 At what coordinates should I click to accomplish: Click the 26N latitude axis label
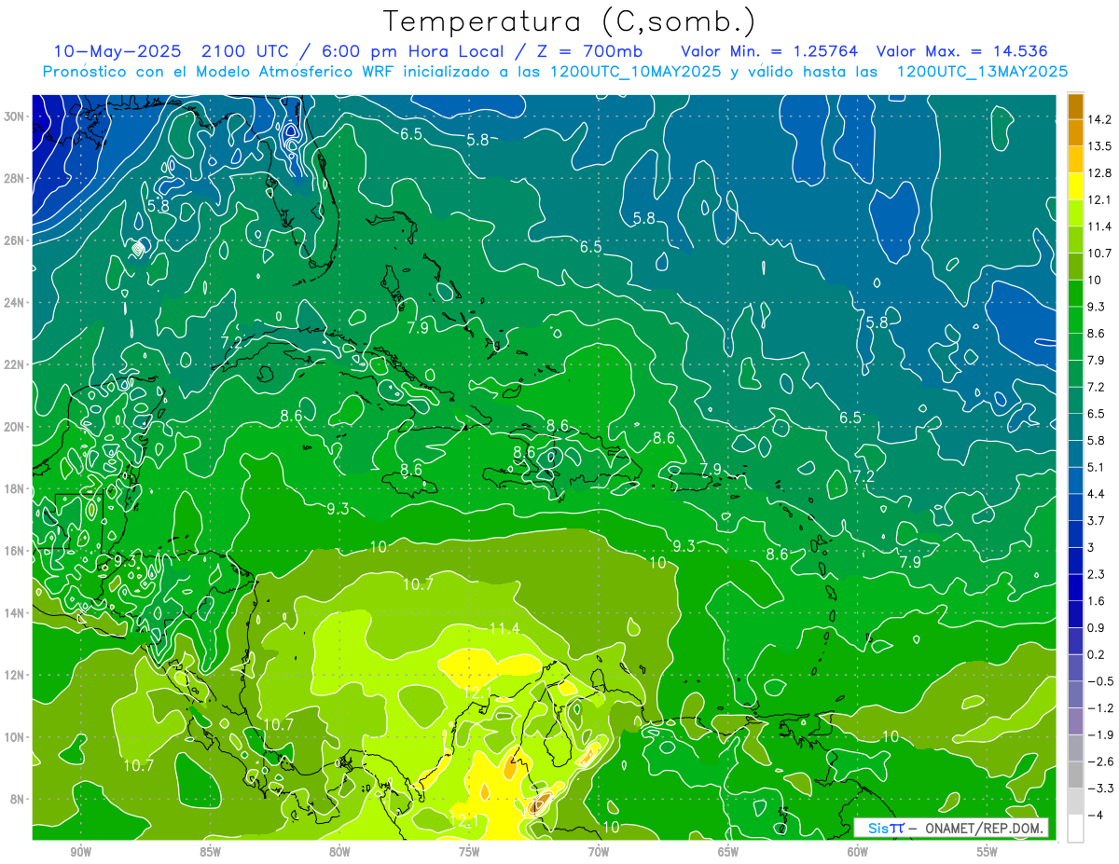(x=16, y=240)
